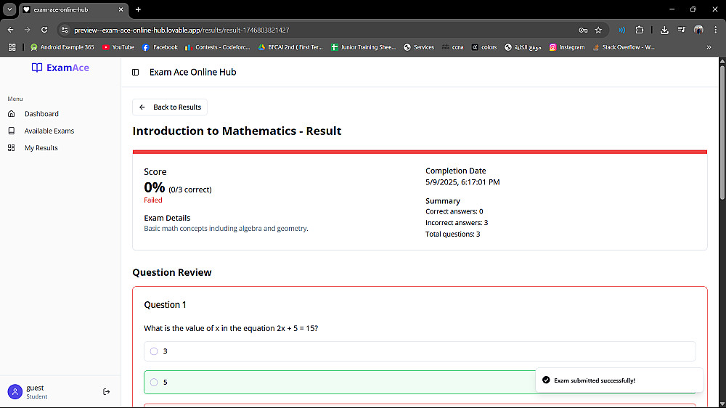Open BFCAI 2nd bookmark

(291, 47)
